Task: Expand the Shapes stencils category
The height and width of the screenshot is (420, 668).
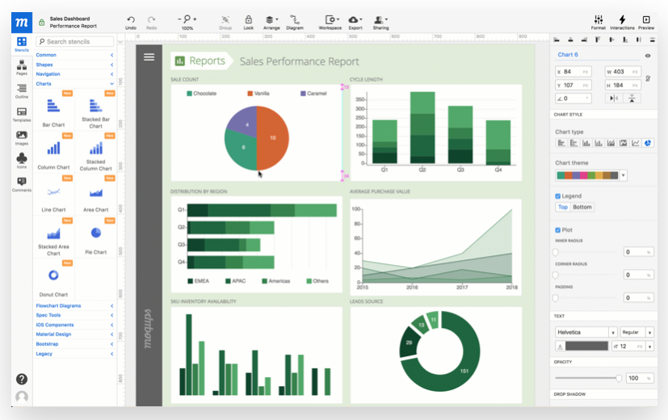Action: pyautogui.click(x=74, y=65)
